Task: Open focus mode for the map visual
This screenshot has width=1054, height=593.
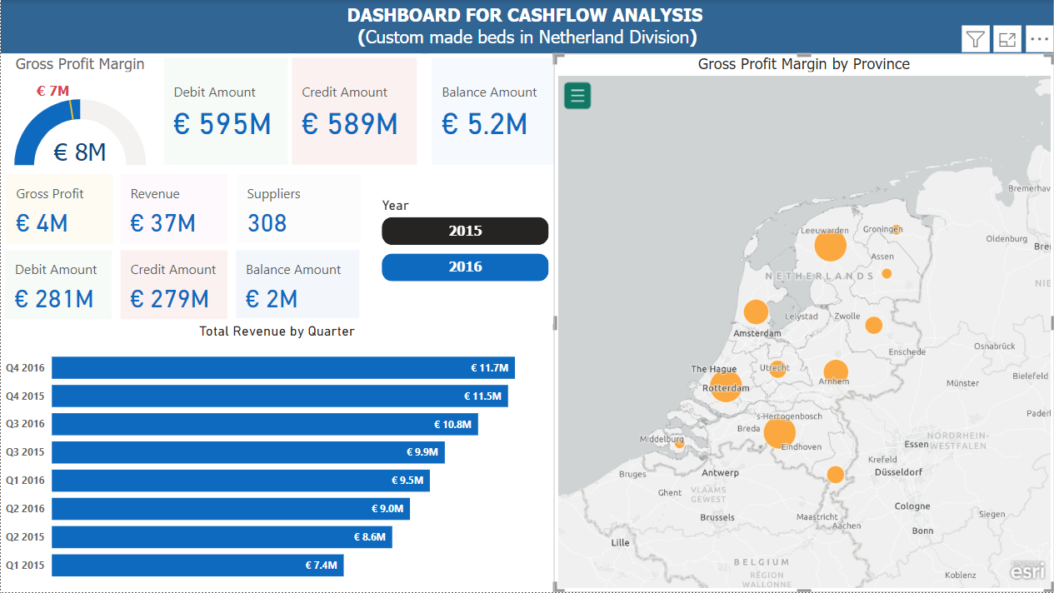Action: [x=1007, y=38]
